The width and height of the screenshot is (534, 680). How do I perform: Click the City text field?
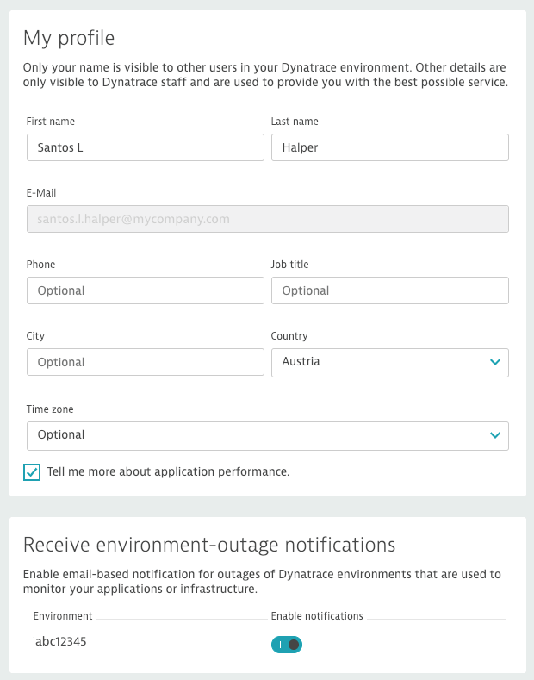[146, 362]
